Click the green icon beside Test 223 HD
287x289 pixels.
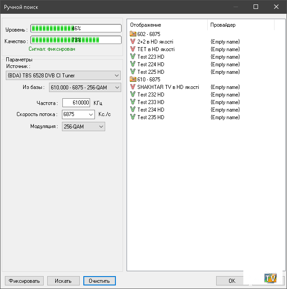tap(133, 57)
